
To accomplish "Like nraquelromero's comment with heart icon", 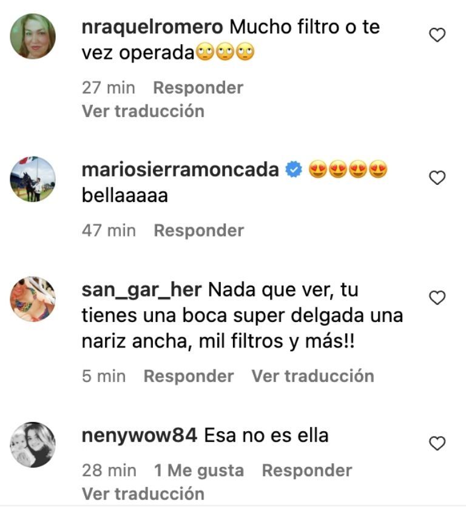I will pyautogui.click(x=437, y=35).
